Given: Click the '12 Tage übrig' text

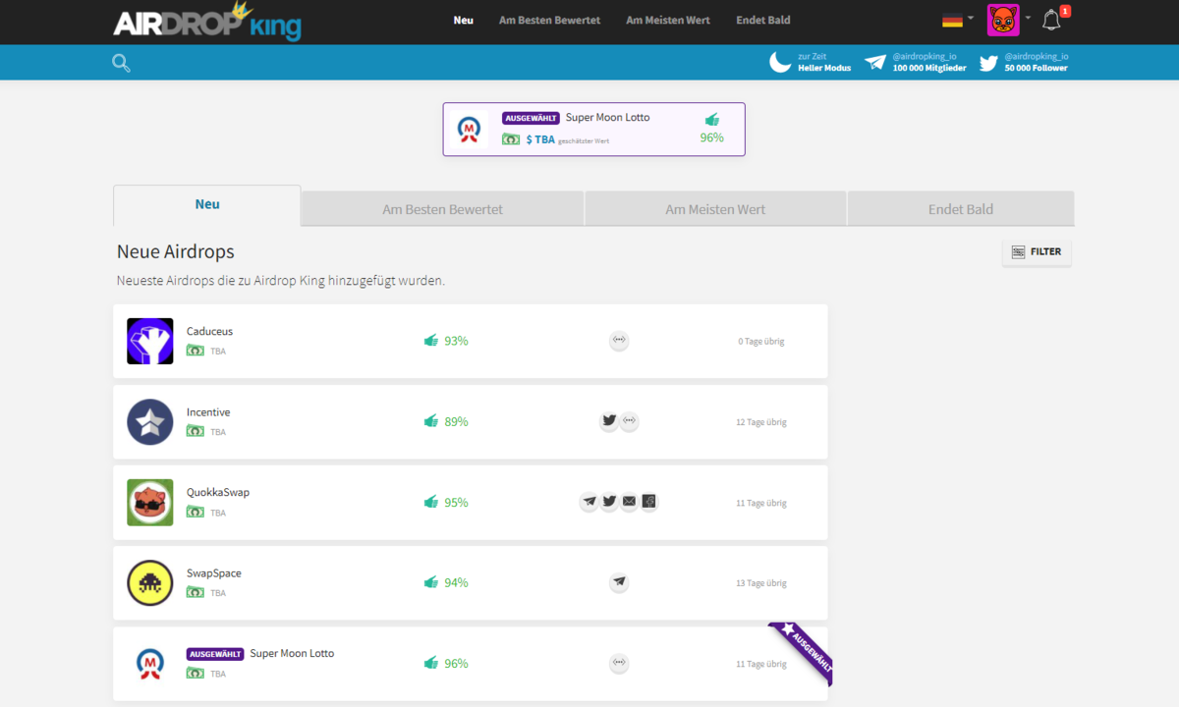Looking at the screenshot, I should pos(761,422).
